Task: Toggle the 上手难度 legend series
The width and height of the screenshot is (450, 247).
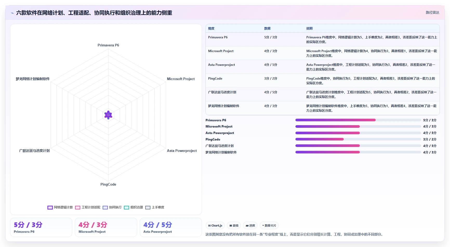Action: [155, 207]
